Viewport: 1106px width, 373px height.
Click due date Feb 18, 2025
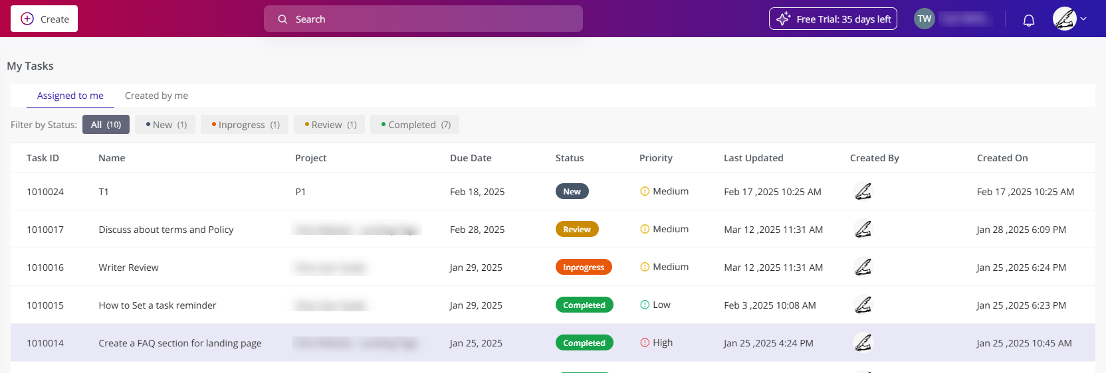click(477, 192)
